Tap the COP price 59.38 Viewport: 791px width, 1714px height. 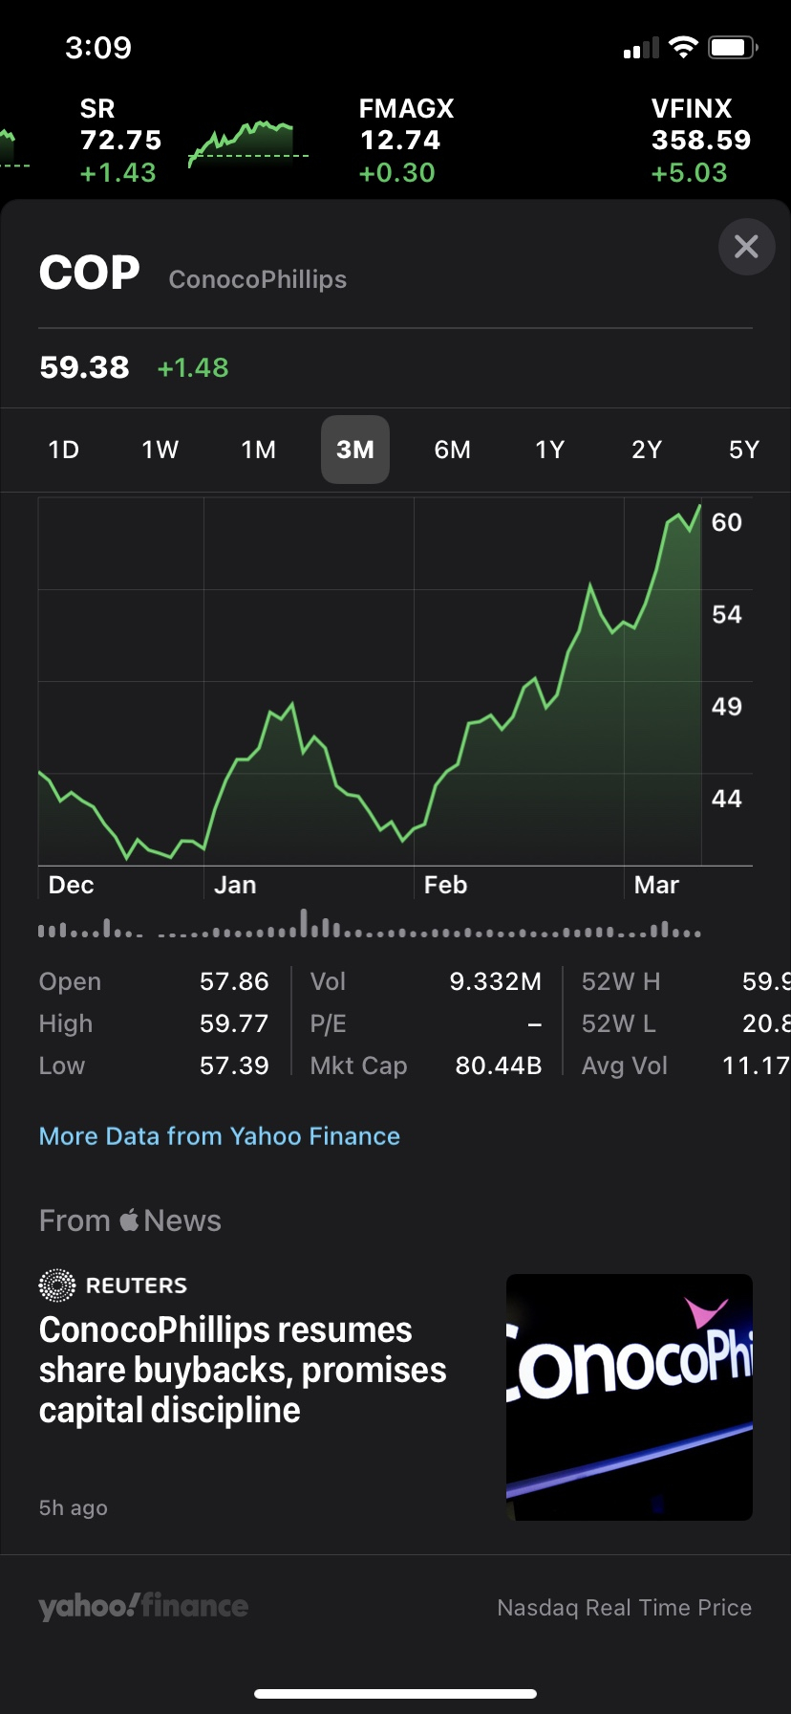[x=84, y=367]
